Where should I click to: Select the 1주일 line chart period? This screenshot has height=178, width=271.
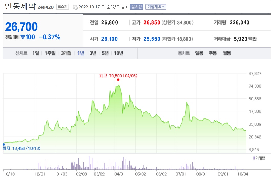[x=50, y=53]
